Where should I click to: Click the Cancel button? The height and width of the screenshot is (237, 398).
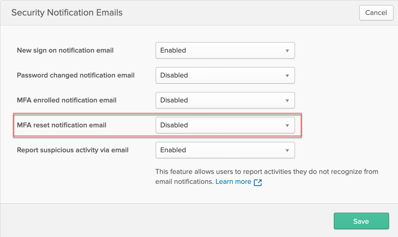376,13
